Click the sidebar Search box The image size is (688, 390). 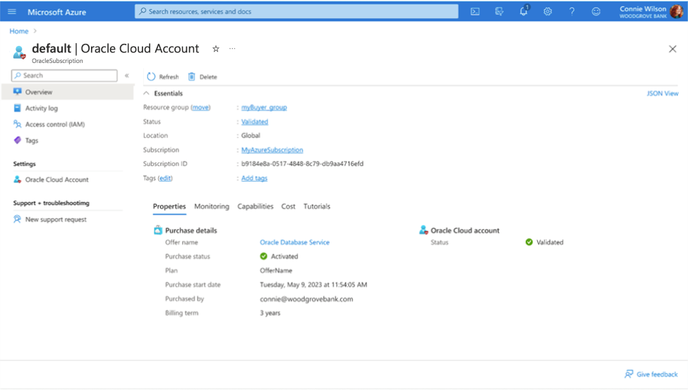coord(64,76)
